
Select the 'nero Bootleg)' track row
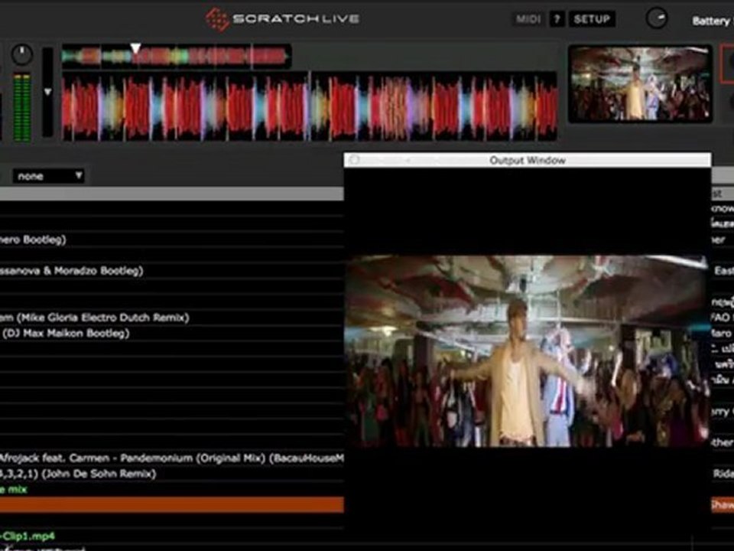pyautogui.click(x=172, y=240)
